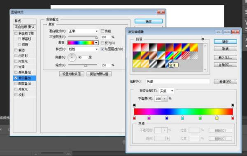Click 确定 in the Layer Style dialog

(x=149, y=21)
